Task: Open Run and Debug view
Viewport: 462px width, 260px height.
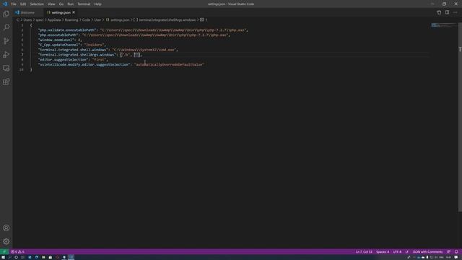Action: (6, 55)
